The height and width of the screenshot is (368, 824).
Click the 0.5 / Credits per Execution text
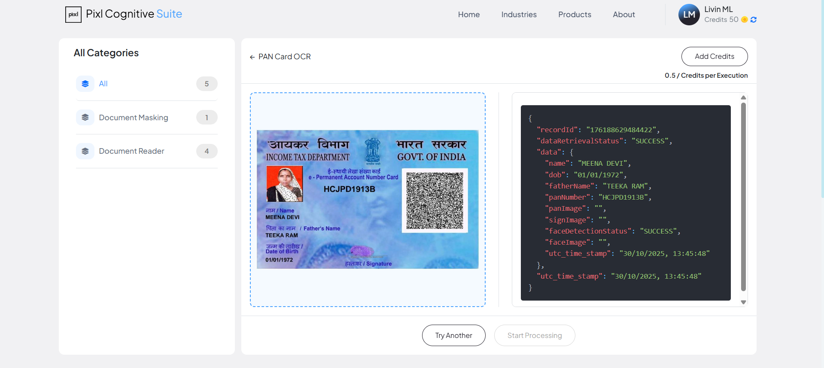(x=706, y=76)
